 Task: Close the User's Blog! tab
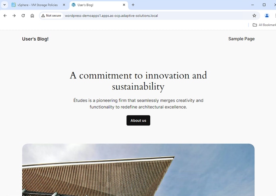click(x=124, y=5)
